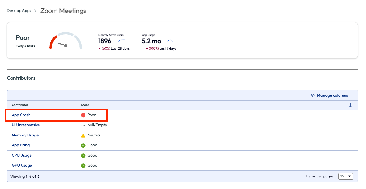The image size is (366, 189).
Task: Click the red Poor icon for App Crash
Action: coord(83,115)
